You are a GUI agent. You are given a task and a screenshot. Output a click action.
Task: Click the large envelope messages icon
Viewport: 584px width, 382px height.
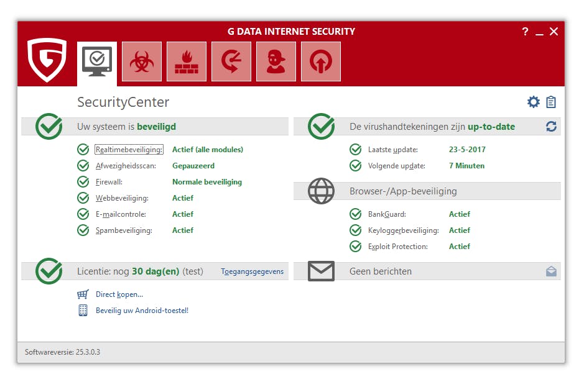321,271
